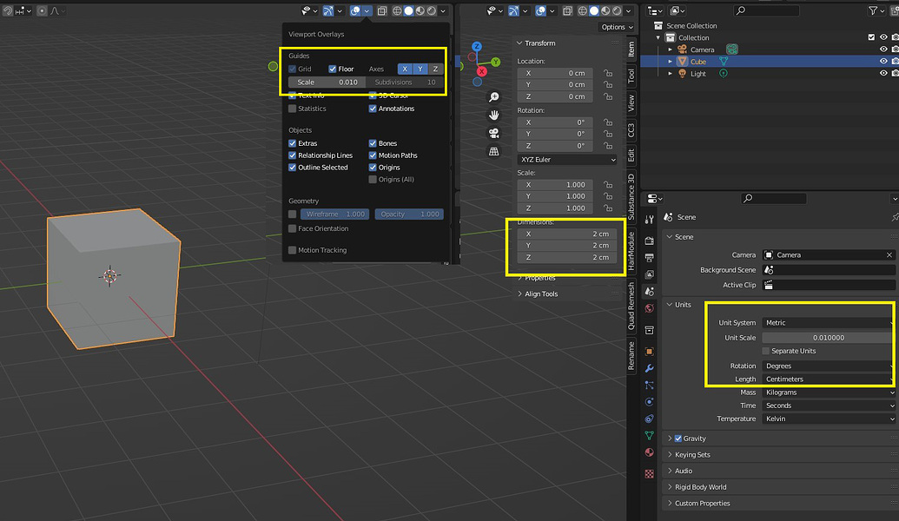Switch to the View sidebar tab
The height and width of the screenshot is (521, 899).
631,103
